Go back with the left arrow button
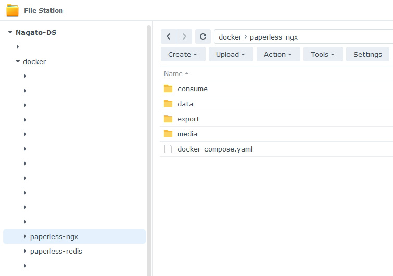 [x=169, y=36]
